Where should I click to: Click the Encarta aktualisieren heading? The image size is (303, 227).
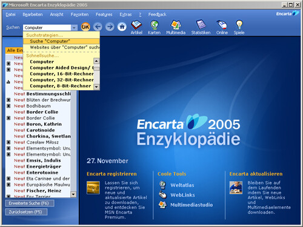click(x=256, y=174)
